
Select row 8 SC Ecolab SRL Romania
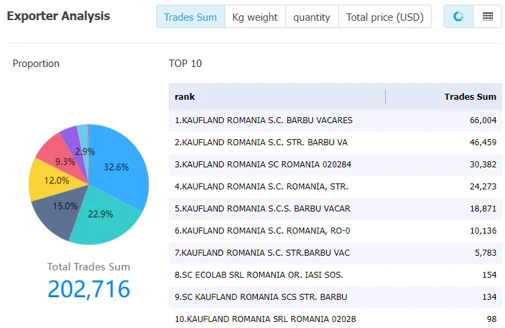tap(336, 275)
